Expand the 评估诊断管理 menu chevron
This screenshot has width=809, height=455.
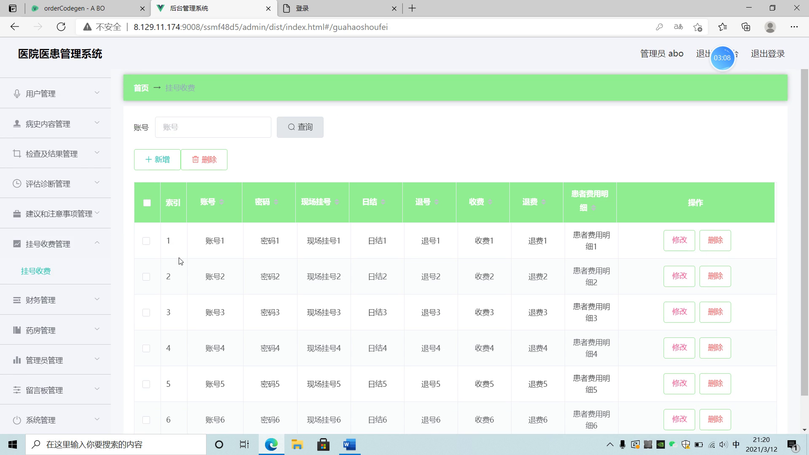pyautogui.click(x=97, y=182)
